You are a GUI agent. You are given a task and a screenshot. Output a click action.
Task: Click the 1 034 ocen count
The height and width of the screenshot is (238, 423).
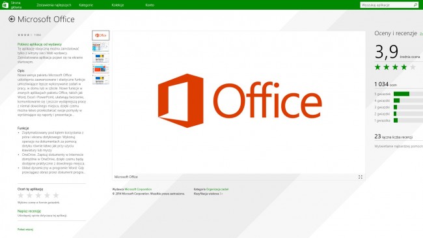tap(385, 84)
